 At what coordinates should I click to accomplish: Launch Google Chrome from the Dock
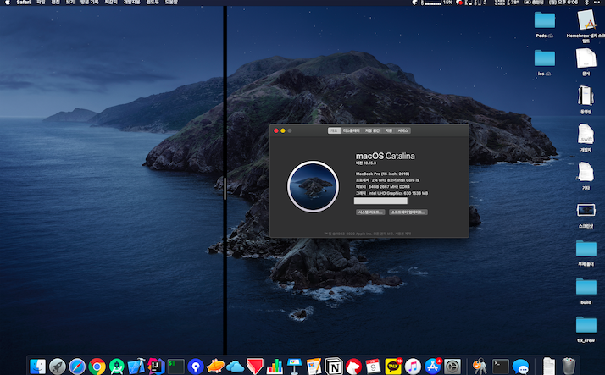point(97,366)
